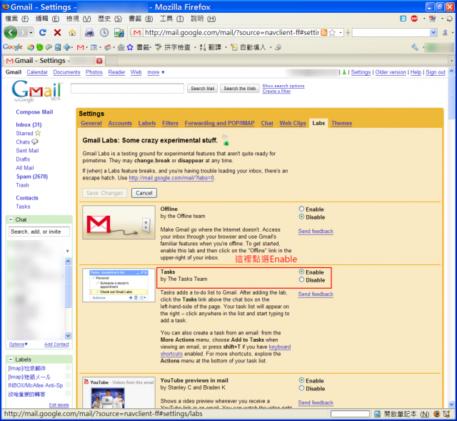Image resolution: width=457 pixels, height=421 pixels.
Task: Click the Starred star icon in sidebar
Action: [38, 133]
